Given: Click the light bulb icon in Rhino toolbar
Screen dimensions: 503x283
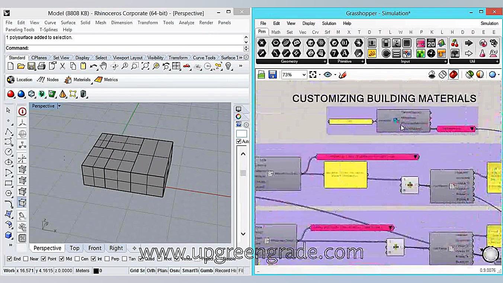Looking at the screenshot, I should 228,66.
